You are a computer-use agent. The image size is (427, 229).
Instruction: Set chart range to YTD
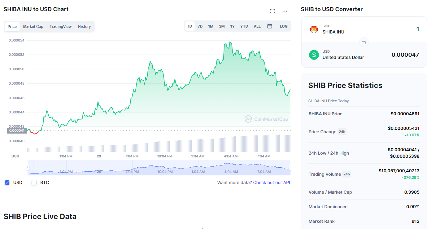tap(244, 26)
